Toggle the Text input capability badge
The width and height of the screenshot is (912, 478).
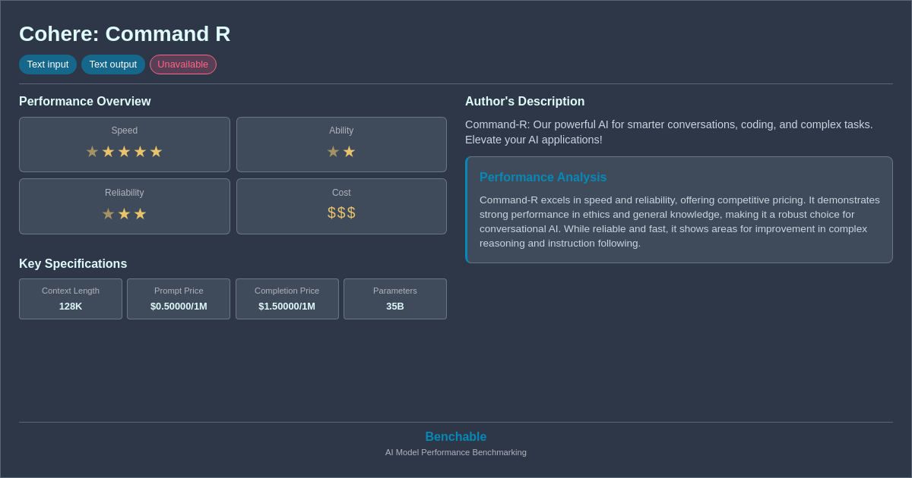(48, 64)
